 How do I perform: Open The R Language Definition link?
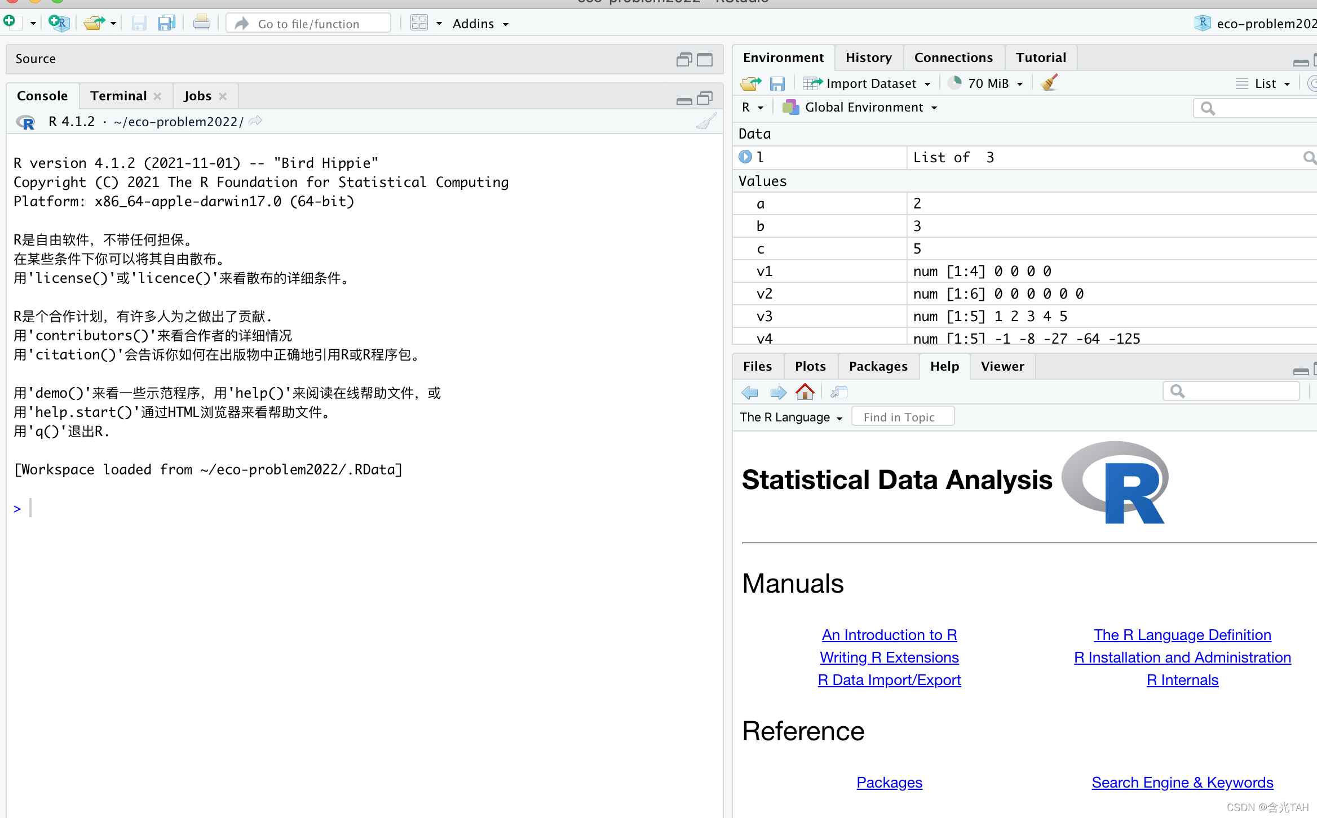(1182, 635)
